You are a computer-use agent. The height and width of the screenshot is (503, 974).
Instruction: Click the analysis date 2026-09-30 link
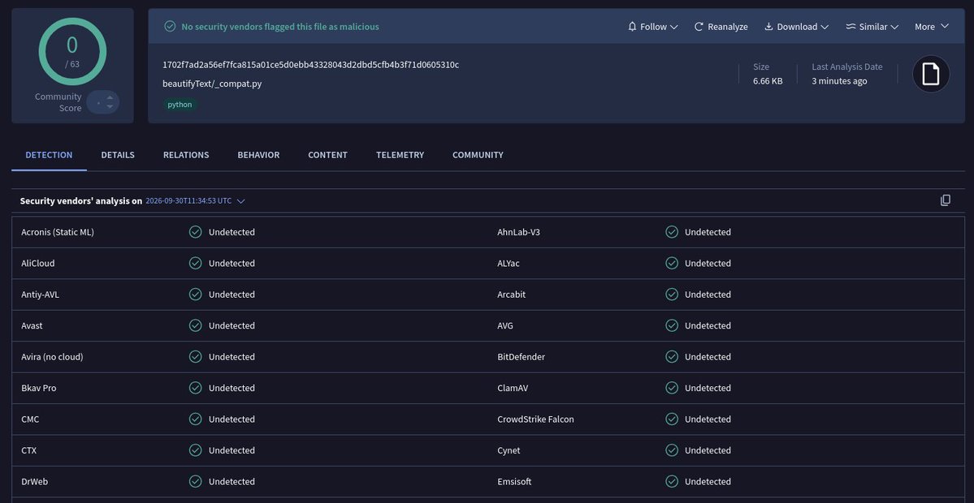[188, 201]
